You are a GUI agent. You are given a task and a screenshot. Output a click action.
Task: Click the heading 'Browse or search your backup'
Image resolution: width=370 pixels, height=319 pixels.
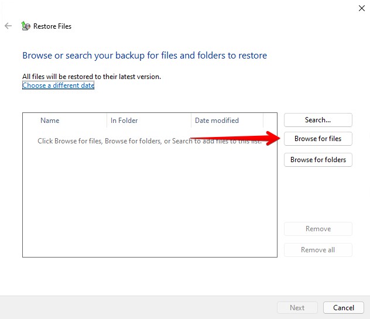coord(145,56)
